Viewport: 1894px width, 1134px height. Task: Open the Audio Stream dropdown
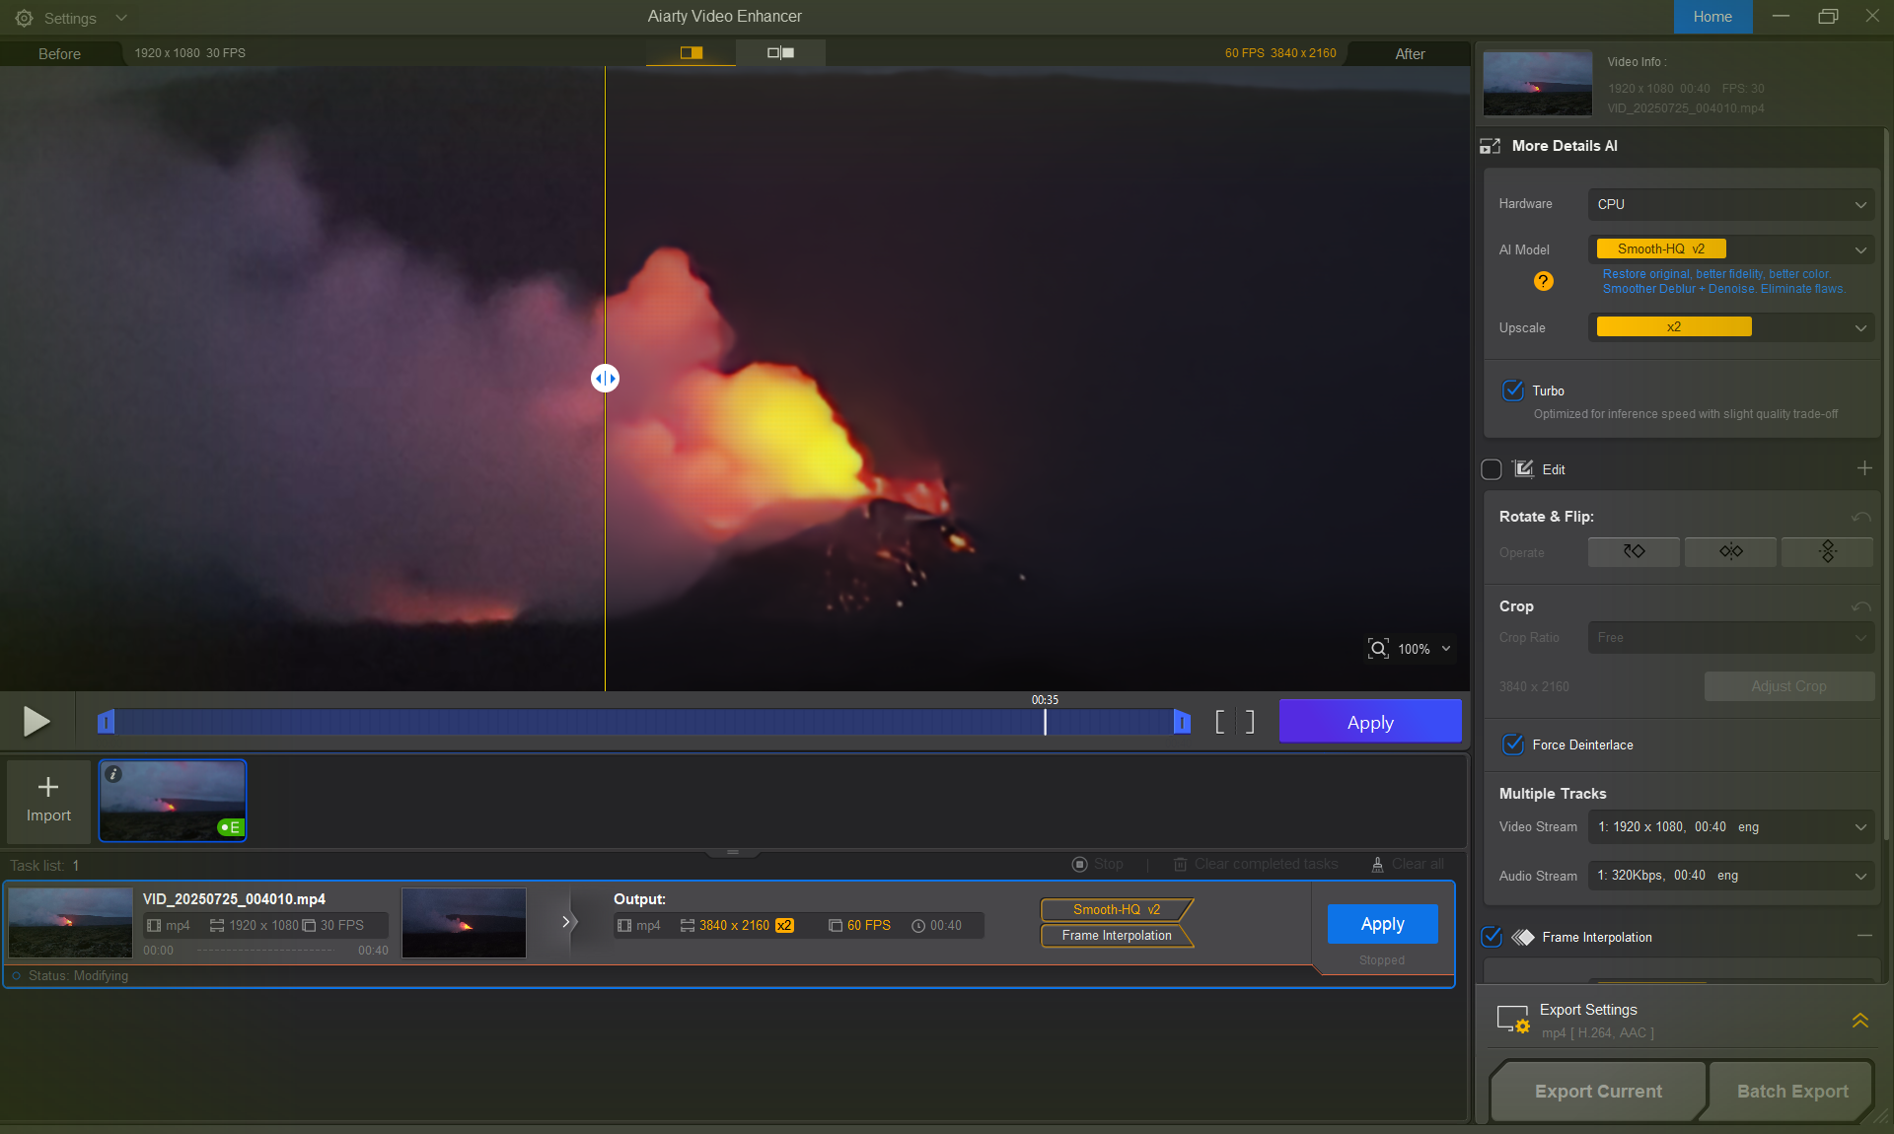[1730, 876]
